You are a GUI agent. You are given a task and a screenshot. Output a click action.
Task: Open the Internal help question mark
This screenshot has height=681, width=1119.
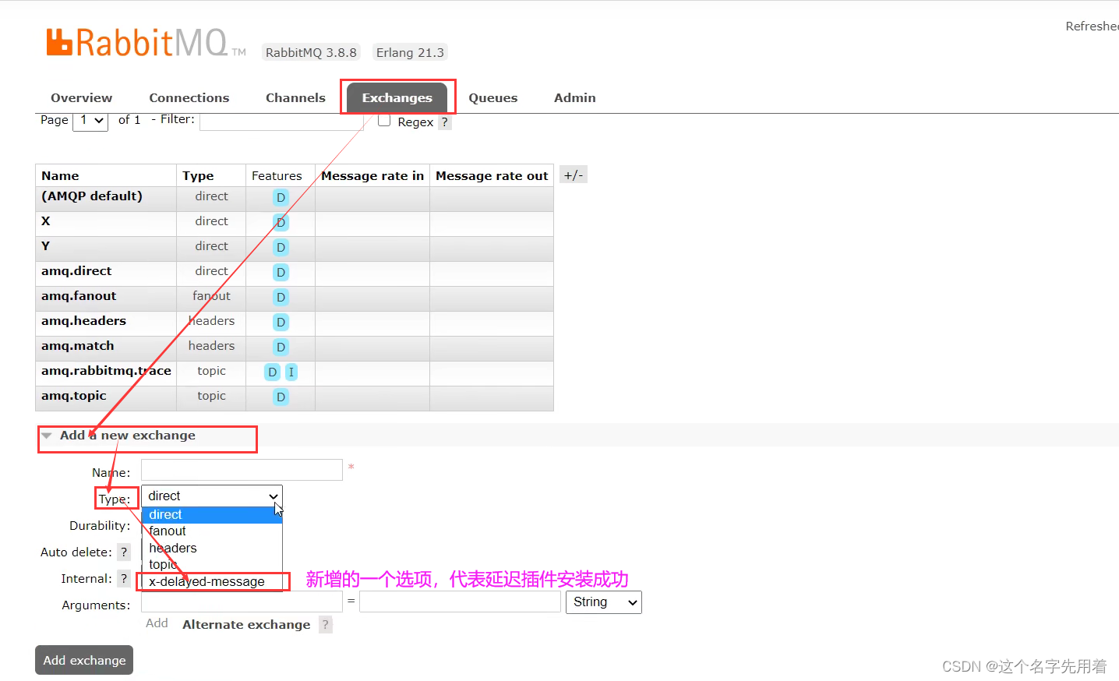coord(124,579)
